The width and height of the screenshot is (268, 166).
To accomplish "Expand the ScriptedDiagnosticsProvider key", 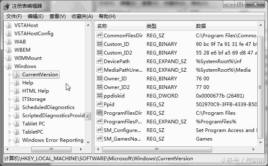I will click(9, 116).
